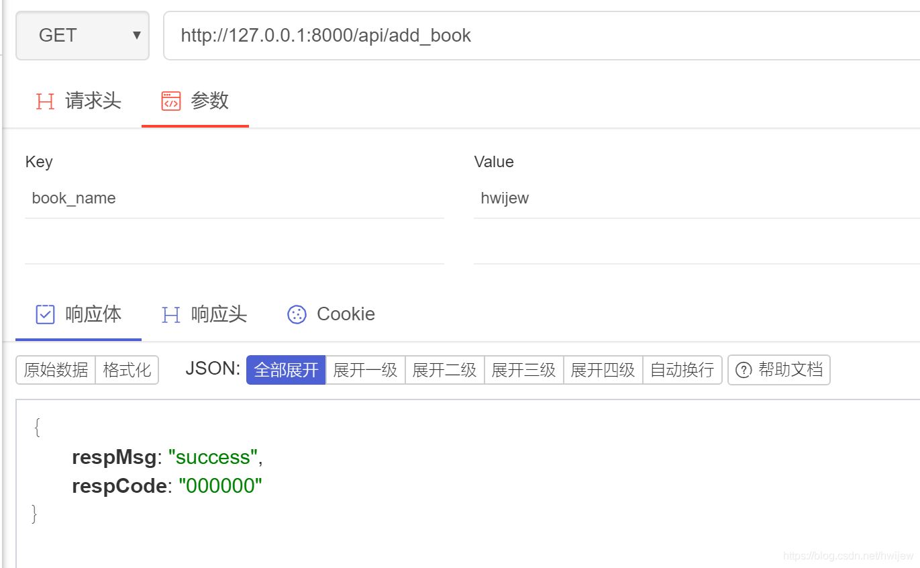Select the 参数 tab
Viewport: 920px width, 568px height.
[x=209, y=101]
